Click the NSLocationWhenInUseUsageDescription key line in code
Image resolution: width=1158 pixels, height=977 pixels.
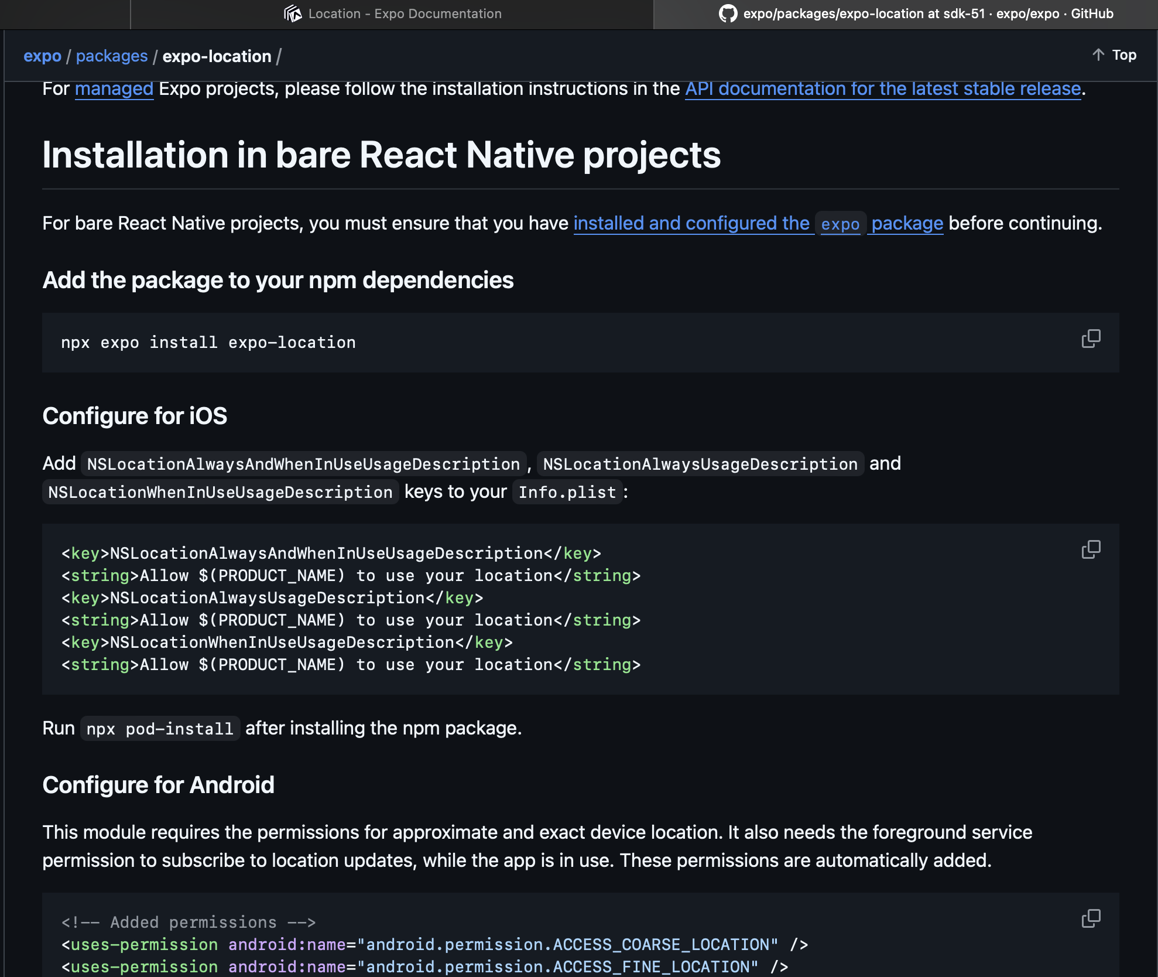287,643
